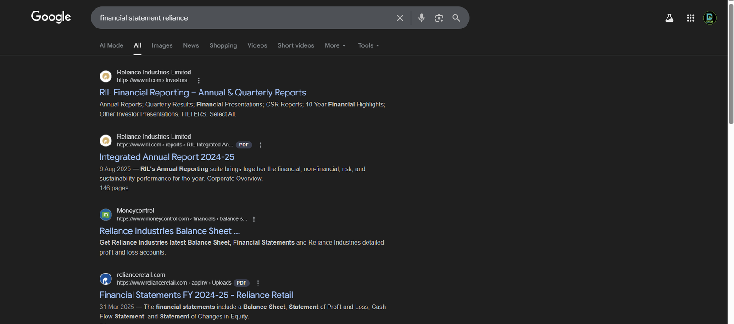Click the Google logo

[x=51, y=17]
